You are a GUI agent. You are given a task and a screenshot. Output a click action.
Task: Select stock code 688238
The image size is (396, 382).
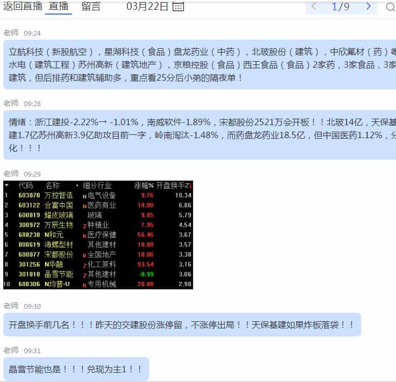tap(29, 235)
